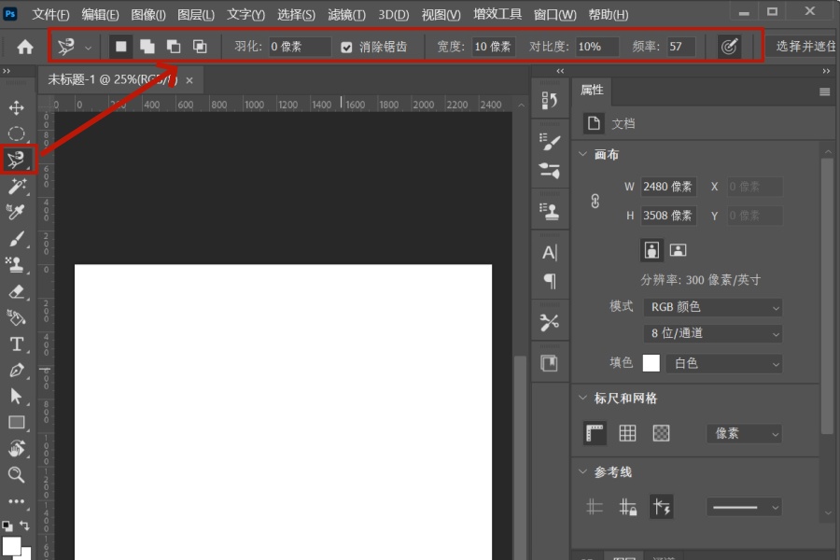Set canvas orientation to landscape
This screenshot has height=560, width=840.
678,250
